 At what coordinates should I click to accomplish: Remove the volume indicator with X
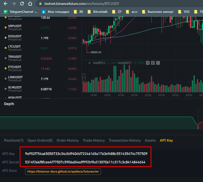click(x=158, y=63)
